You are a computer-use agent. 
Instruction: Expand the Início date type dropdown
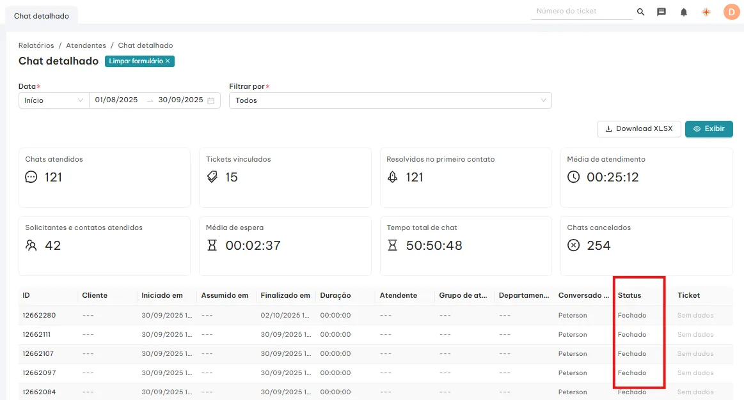(x=54, y=100)
